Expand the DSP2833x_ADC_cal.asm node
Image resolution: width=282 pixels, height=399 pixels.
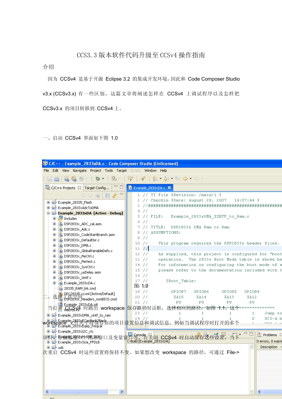click(x=54, y=224)
